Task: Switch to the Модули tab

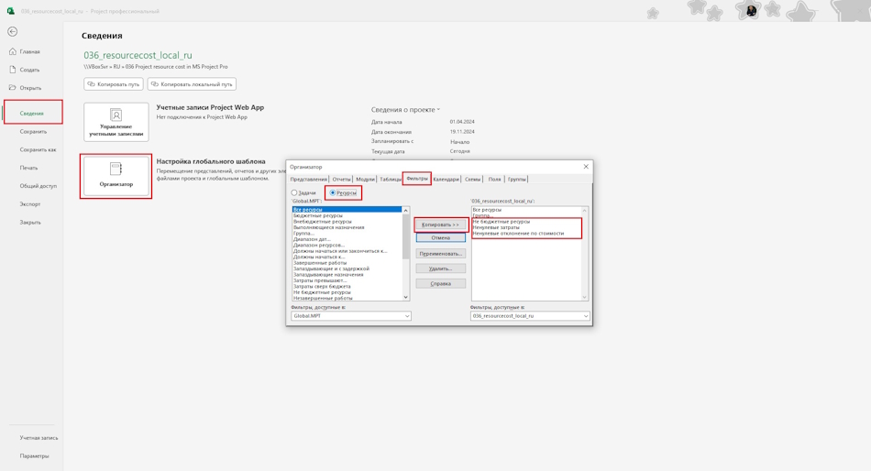Action: click(365, 179)
